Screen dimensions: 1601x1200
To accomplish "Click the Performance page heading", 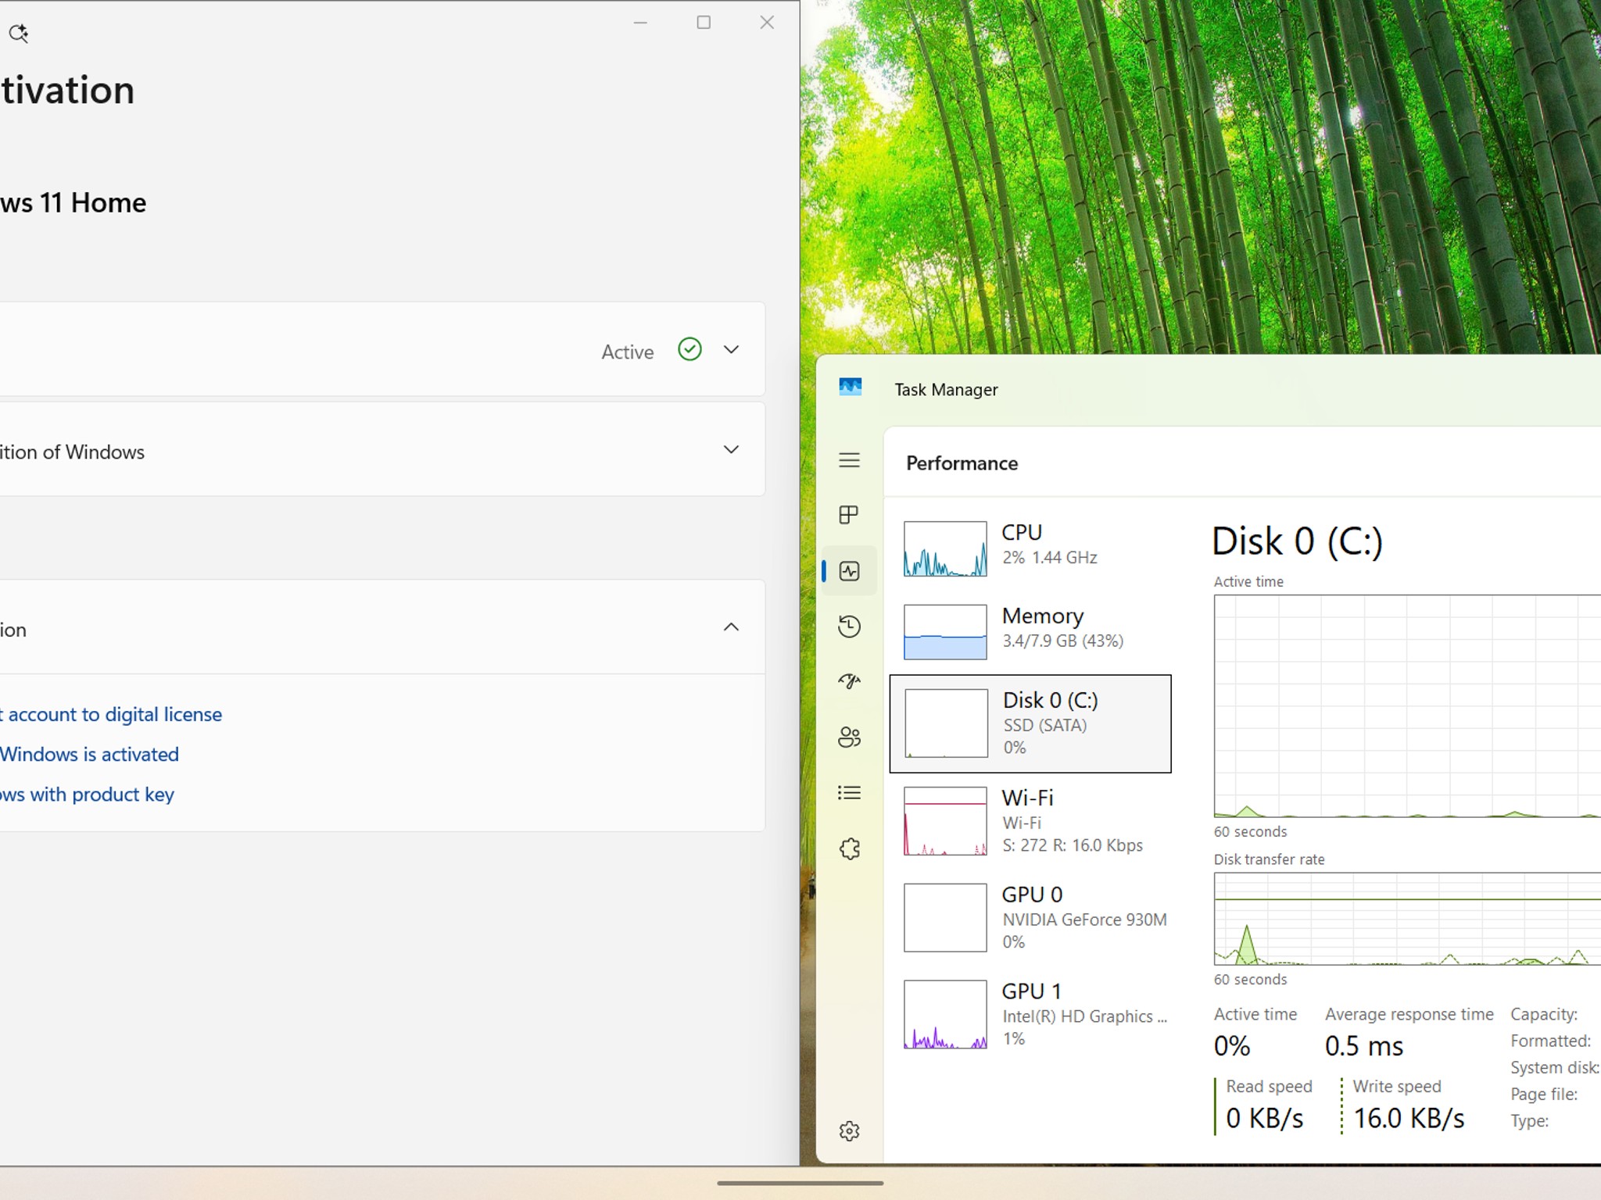I will point(962,463).
